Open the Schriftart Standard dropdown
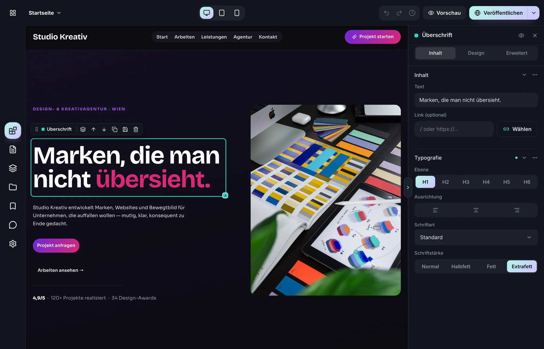Screen dimensions: 544x349 476,237
